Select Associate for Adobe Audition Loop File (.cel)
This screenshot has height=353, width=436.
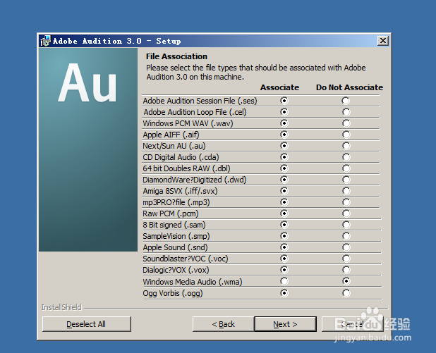284,112
